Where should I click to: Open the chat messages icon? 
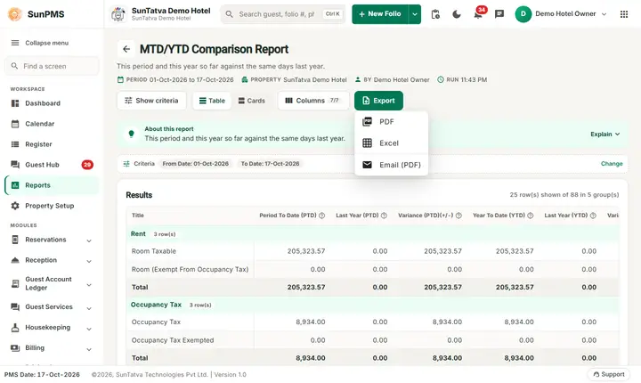pos(499,14)
